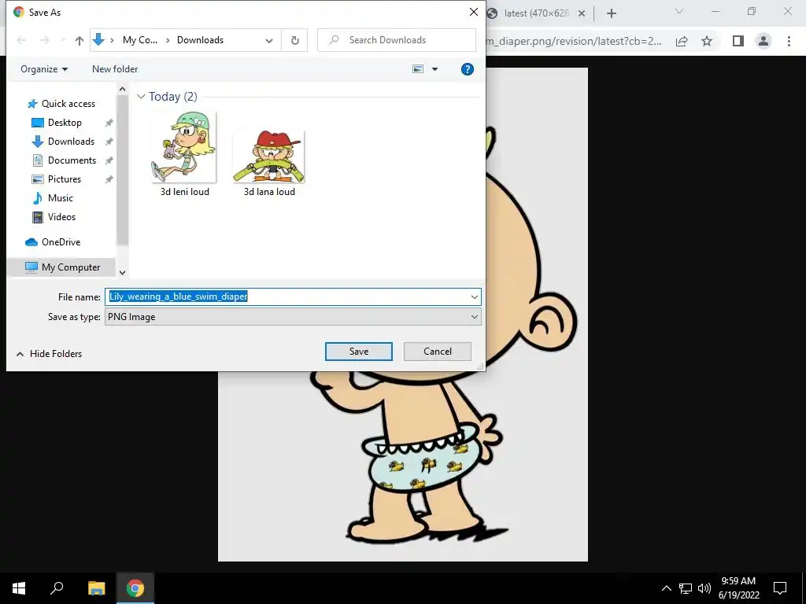Change the view layout icon

pyautogui.click(x=419, y=69)
